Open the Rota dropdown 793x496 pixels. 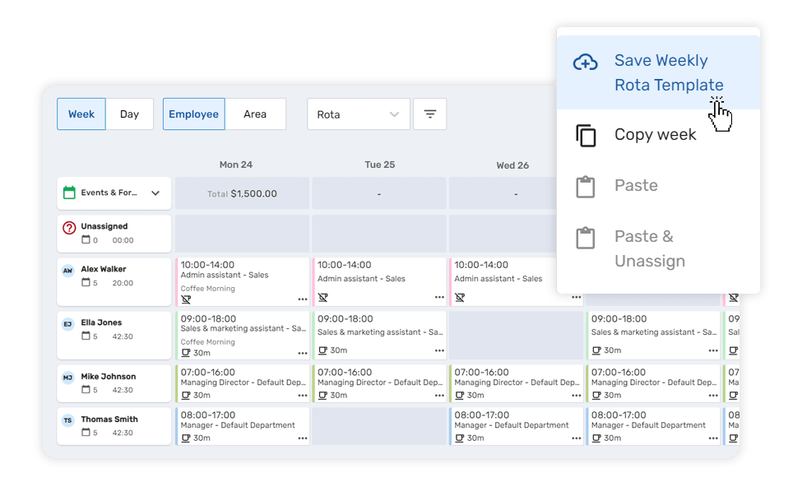click(x=359, y=114)
